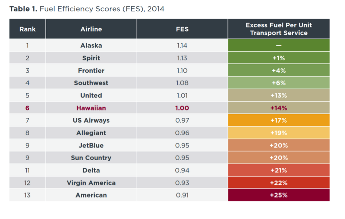Select the Alaska airline cell

(91, 45)
